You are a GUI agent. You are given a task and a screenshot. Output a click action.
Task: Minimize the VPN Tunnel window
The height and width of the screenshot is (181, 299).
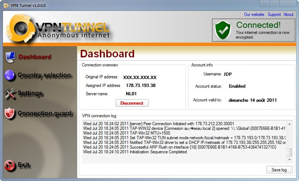[x=265, y=4]
